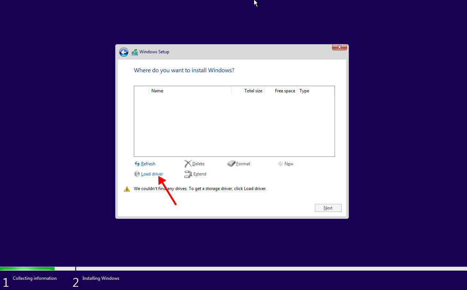This screenshot has height=290, width=467.
Task: Click the "Windows Setup" title text
Action: (x=154, y=52)
